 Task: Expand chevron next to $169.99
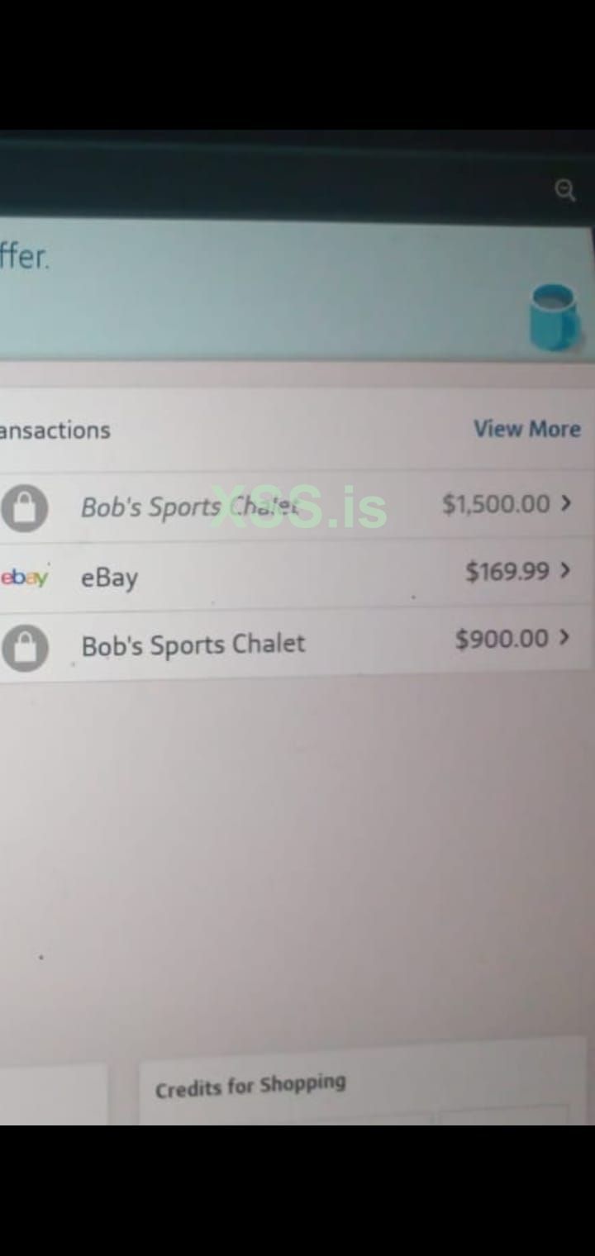[x=566, y=570]
